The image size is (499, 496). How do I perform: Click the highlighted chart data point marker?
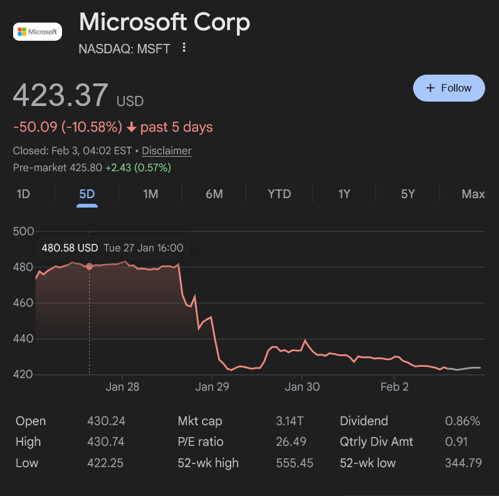[x=89, y=266]
